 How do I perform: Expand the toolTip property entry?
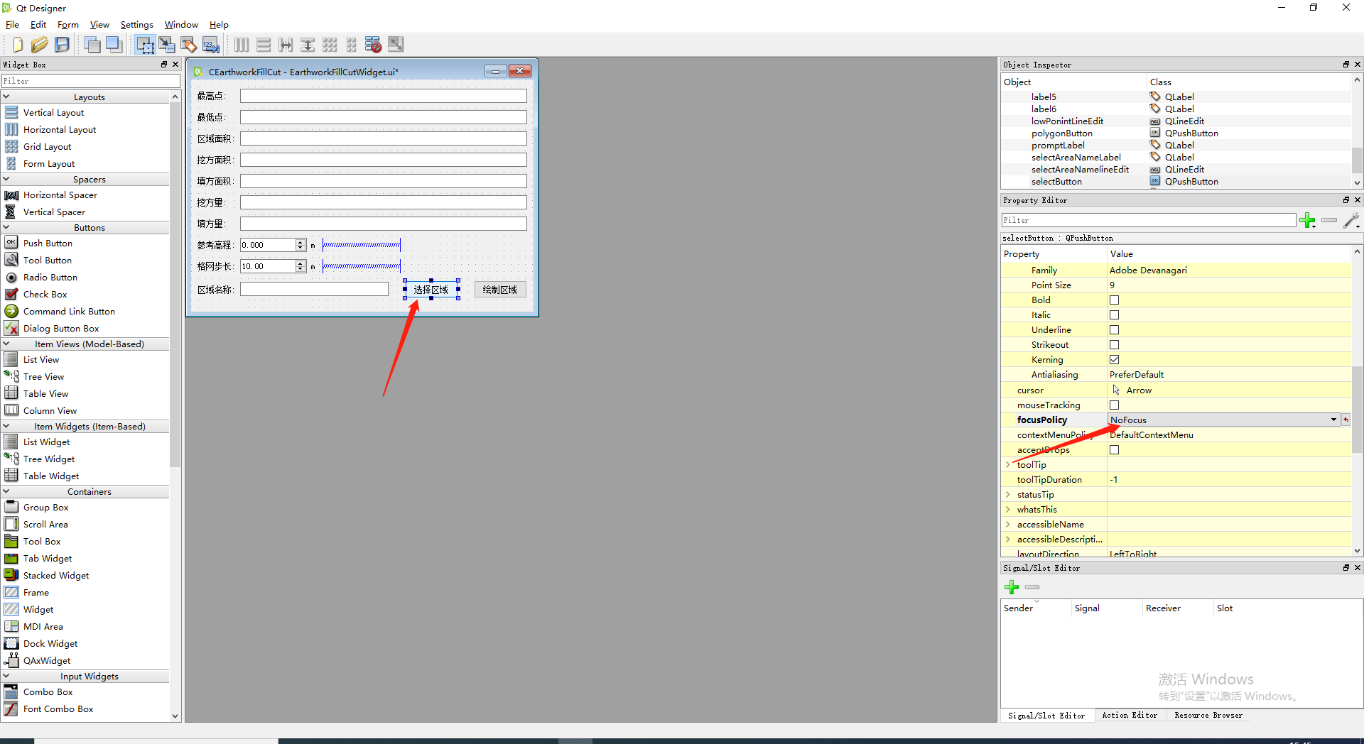pos(1009,464)
